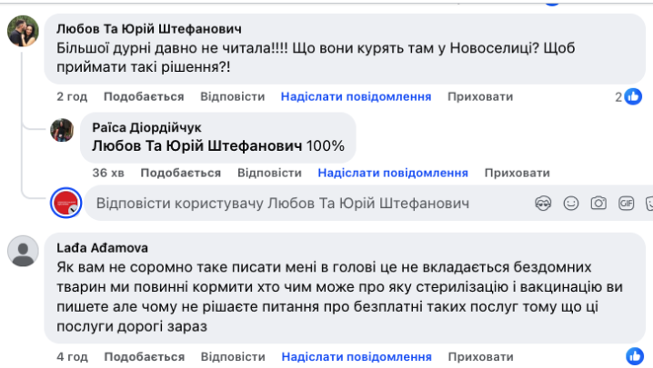Click the avatar sticker icon in reply box

coord(544,204)
